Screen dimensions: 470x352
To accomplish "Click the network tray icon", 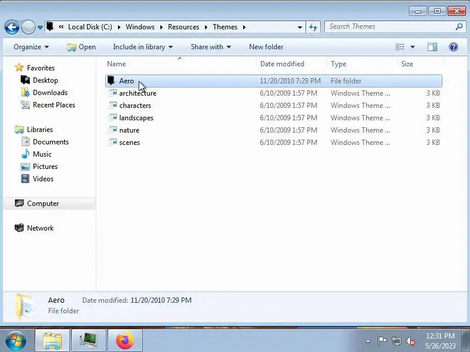I will 396,341.
